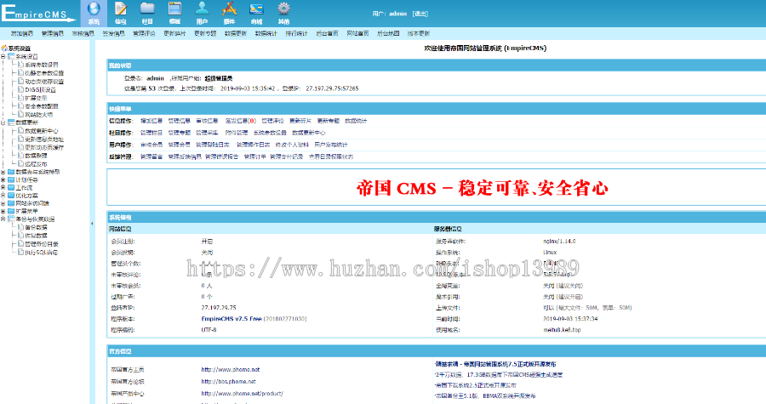Screen dimensions: 766x404
Task: Collapse the 数据更新 folder in the tree
Action: point(3,123)
